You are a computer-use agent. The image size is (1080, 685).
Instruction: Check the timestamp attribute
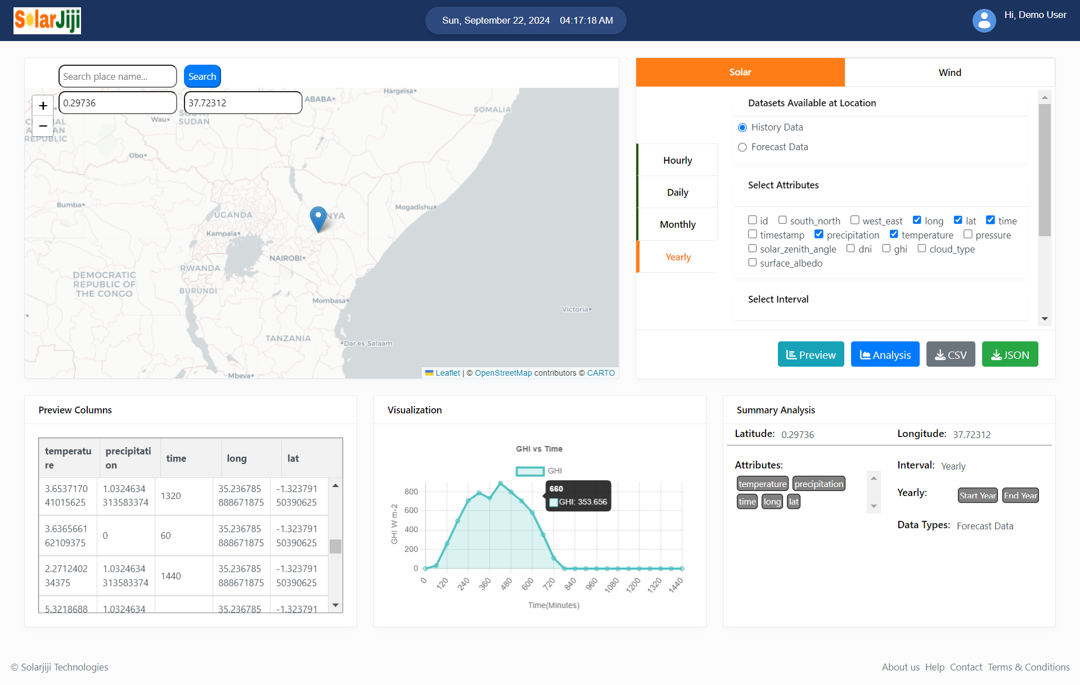tap(752, 234)
